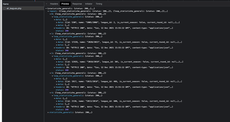Collapse item 3 of the repeat array
Viewport: 230px width, 122px height.
click(x=50, y=73)
